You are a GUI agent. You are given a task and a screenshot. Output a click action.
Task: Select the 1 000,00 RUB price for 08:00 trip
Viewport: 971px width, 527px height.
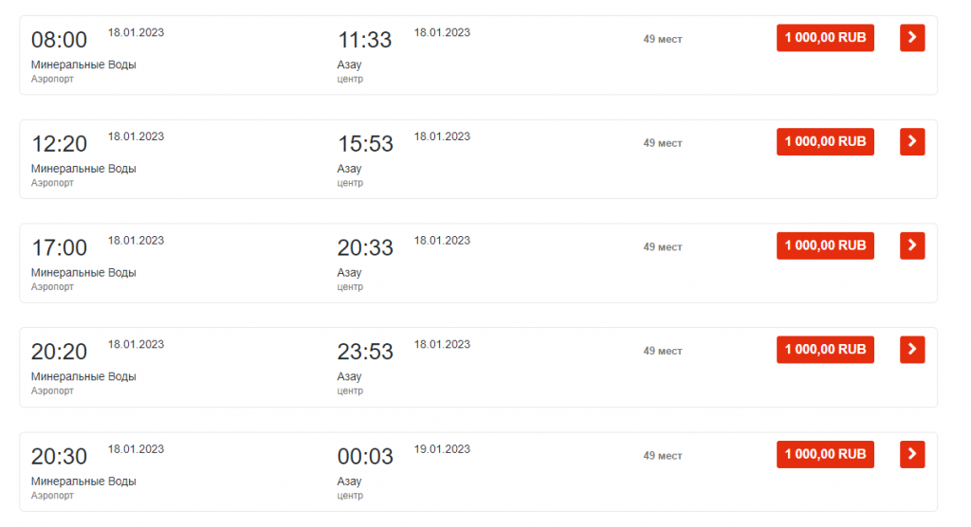tap(826, 38)
